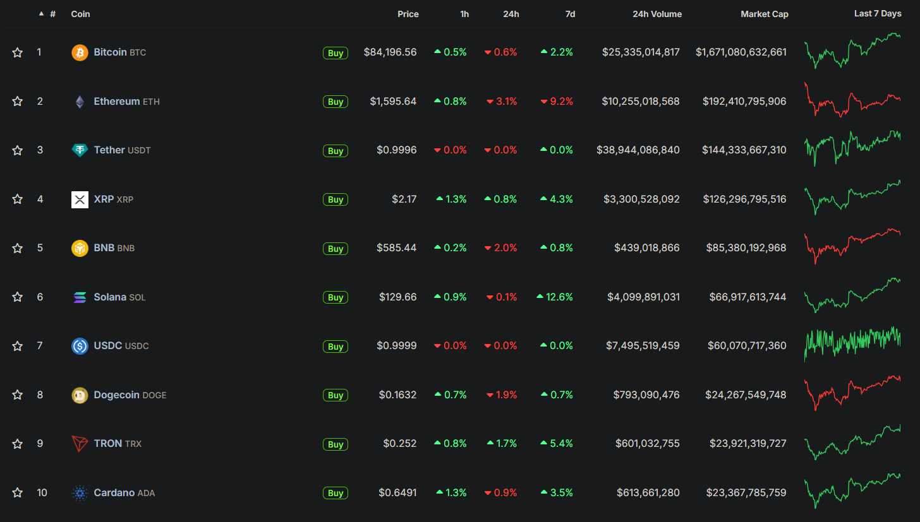Click the Buy button for Cardano
The height and width of the screenshot is (522, 920).
tap(336, 493)
